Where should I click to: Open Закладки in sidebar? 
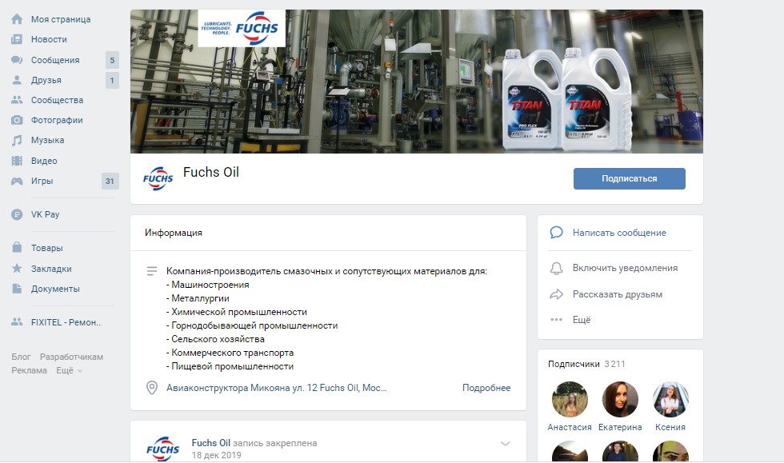pos(51,269)
